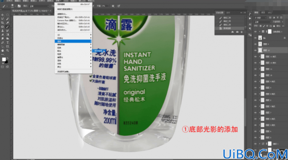Open the layer filter kind dropdown
Image resolution: width=288 pixels, height=160 pixels.
pyautogui.click(x=260, y=18)
